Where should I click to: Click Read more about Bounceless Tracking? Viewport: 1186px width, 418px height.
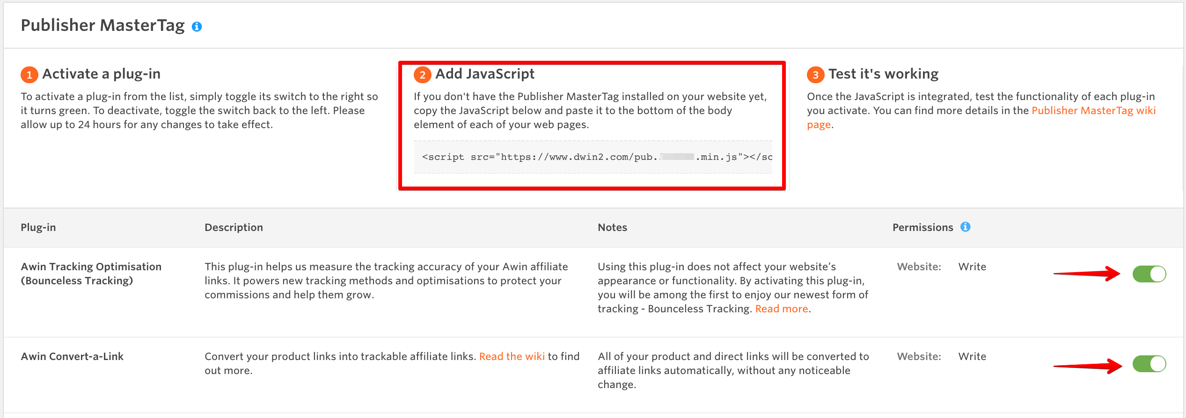(781, 309)
